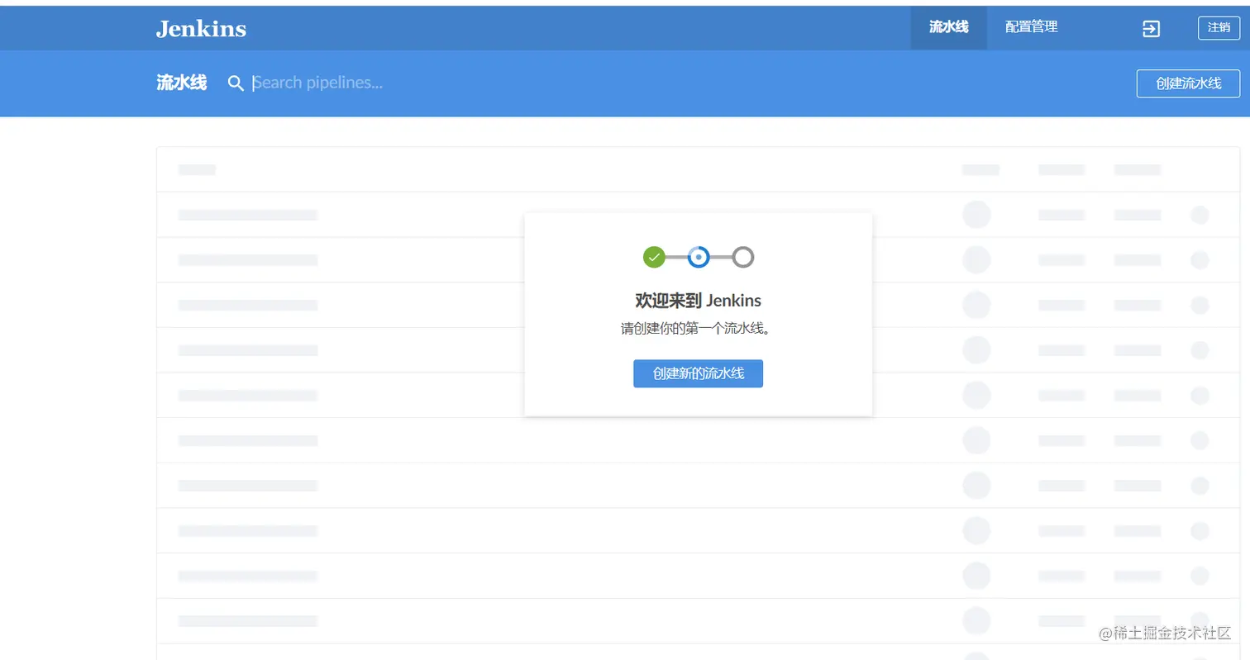Viewport: 1250px width, 660px height.
Task: Click the 注销 button
Action: pyautogui.click(x=1219, y=28)
